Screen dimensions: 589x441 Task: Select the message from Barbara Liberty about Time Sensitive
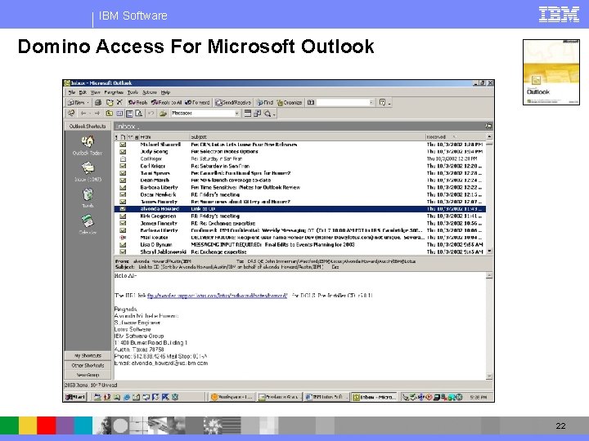(x=299, y=188)
